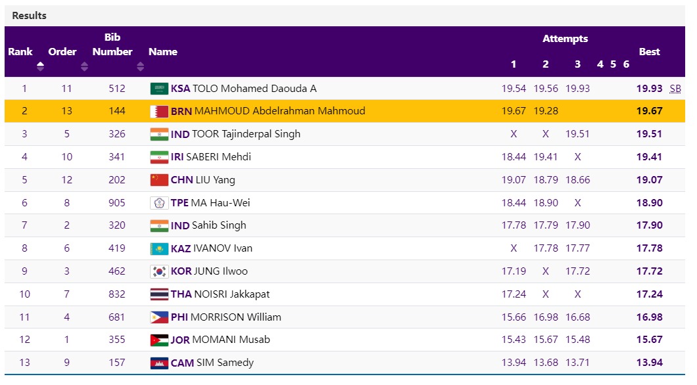Screen dimensions: 697x385
Task: Click the Bahrain flag beside MAHMOUD
Action: [x=159, y=112]
